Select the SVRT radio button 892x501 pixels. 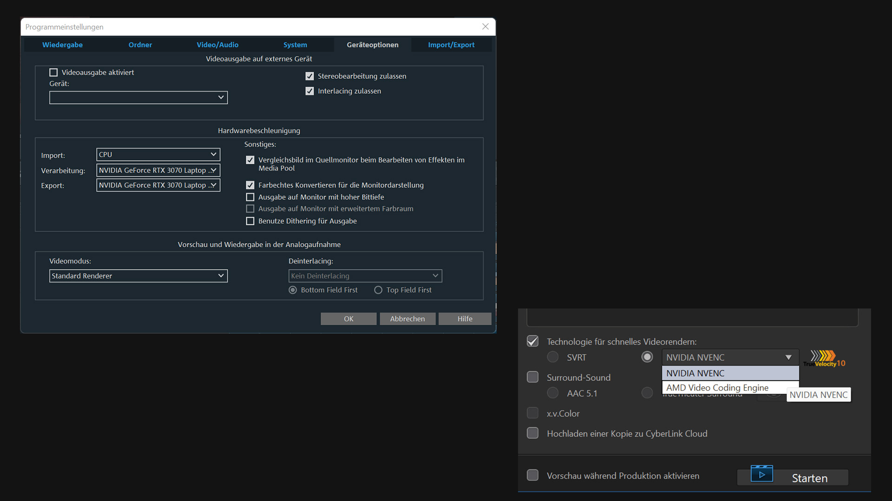point(552,357)
